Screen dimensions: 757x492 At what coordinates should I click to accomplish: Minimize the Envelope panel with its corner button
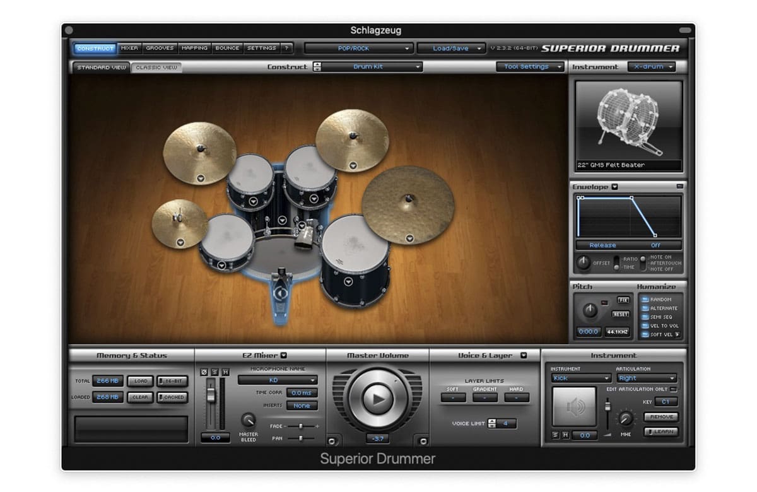click(679, 187)
